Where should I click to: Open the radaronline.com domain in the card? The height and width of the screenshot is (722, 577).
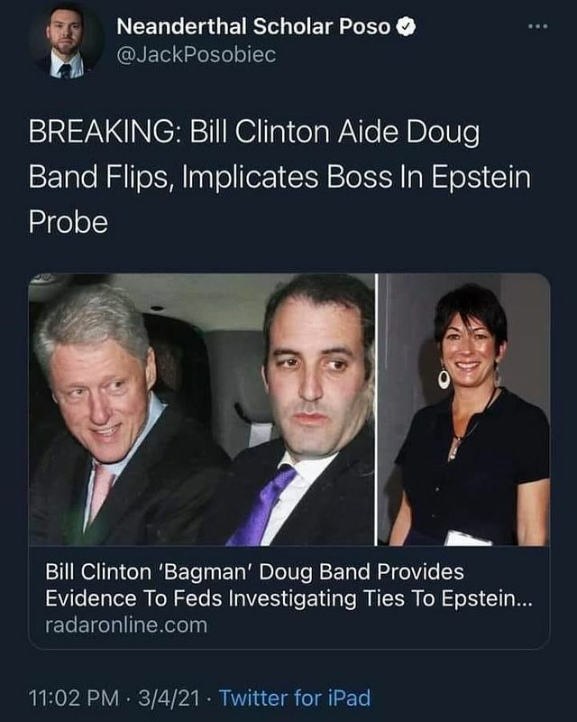pos(126,625)
